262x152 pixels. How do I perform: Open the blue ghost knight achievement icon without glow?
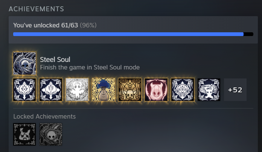pyautogui.click(x=209, y=90)
